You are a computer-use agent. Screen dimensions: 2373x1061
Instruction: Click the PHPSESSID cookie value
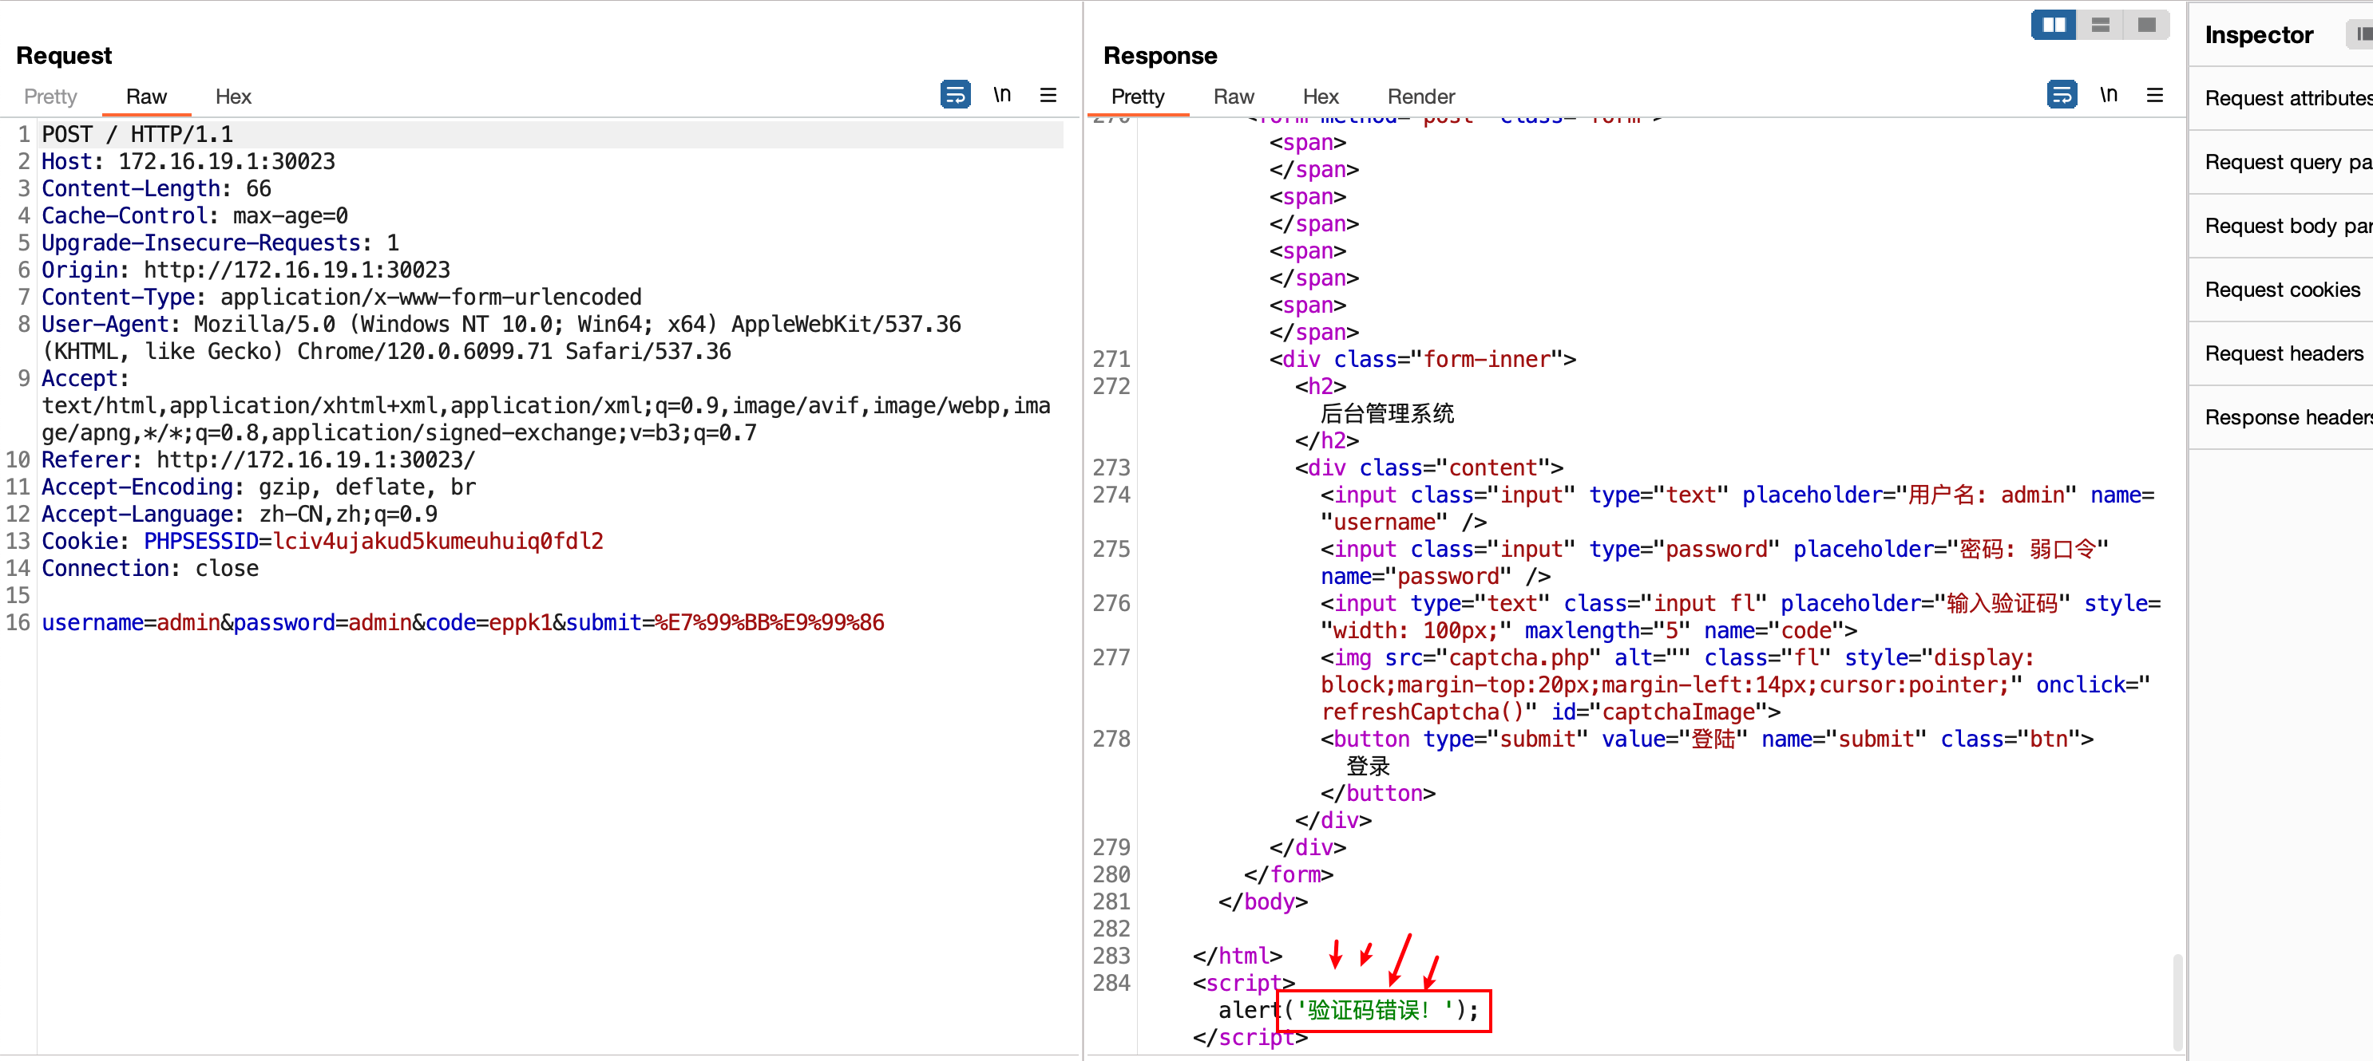(438, 541)
